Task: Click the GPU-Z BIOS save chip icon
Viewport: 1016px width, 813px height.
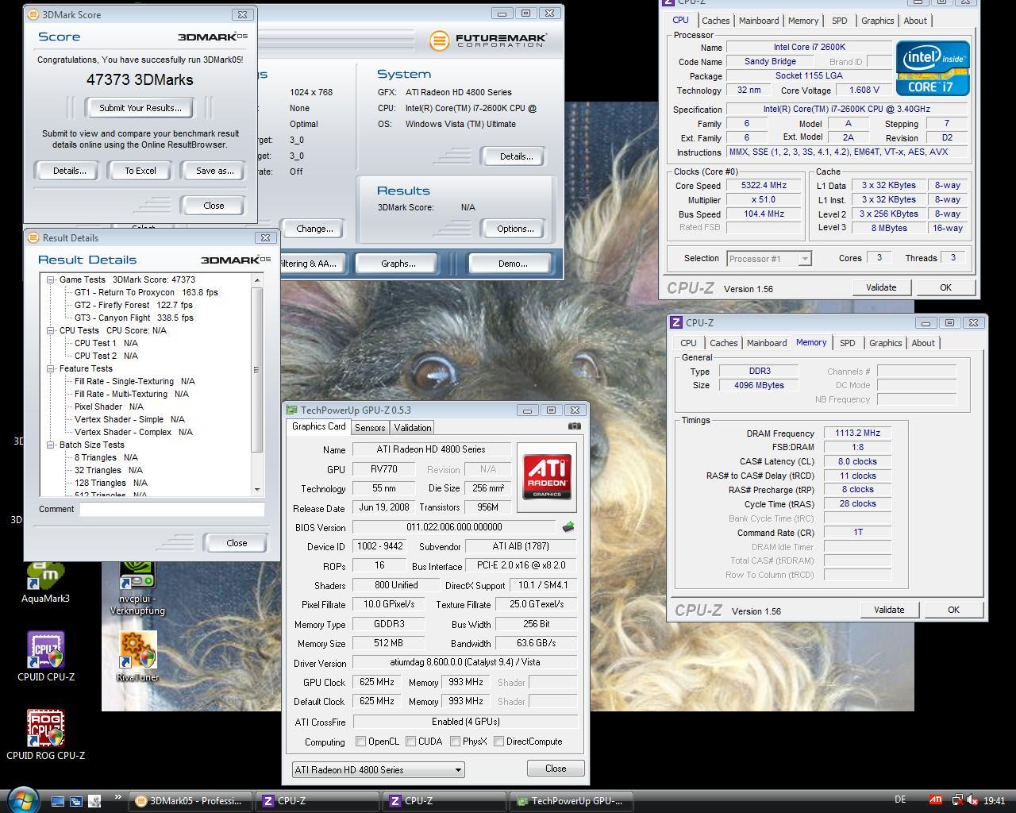Action: (x=568, y=526)
